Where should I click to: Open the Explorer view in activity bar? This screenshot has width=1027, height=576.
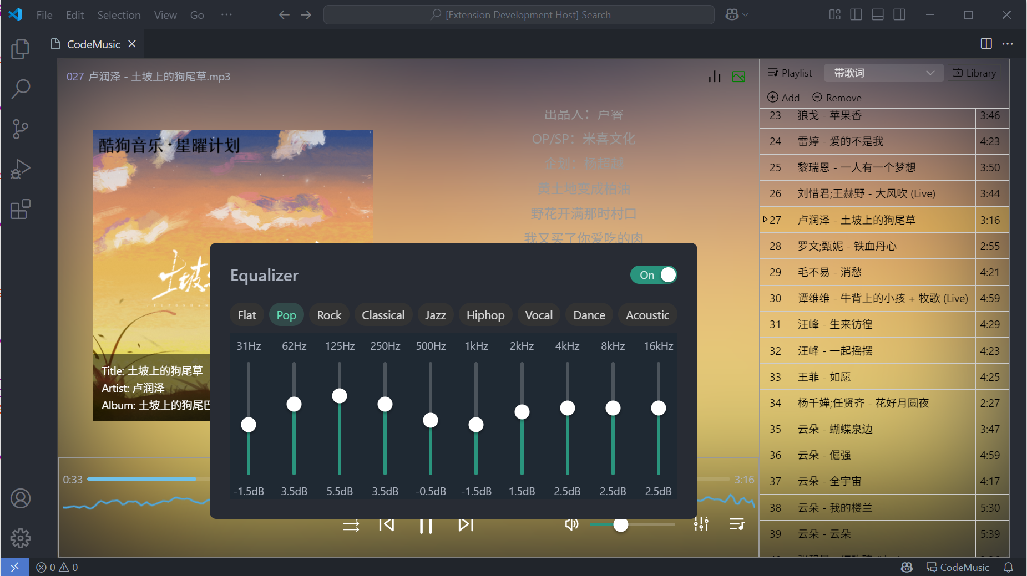pyautogui.click(x=21, y=49)
